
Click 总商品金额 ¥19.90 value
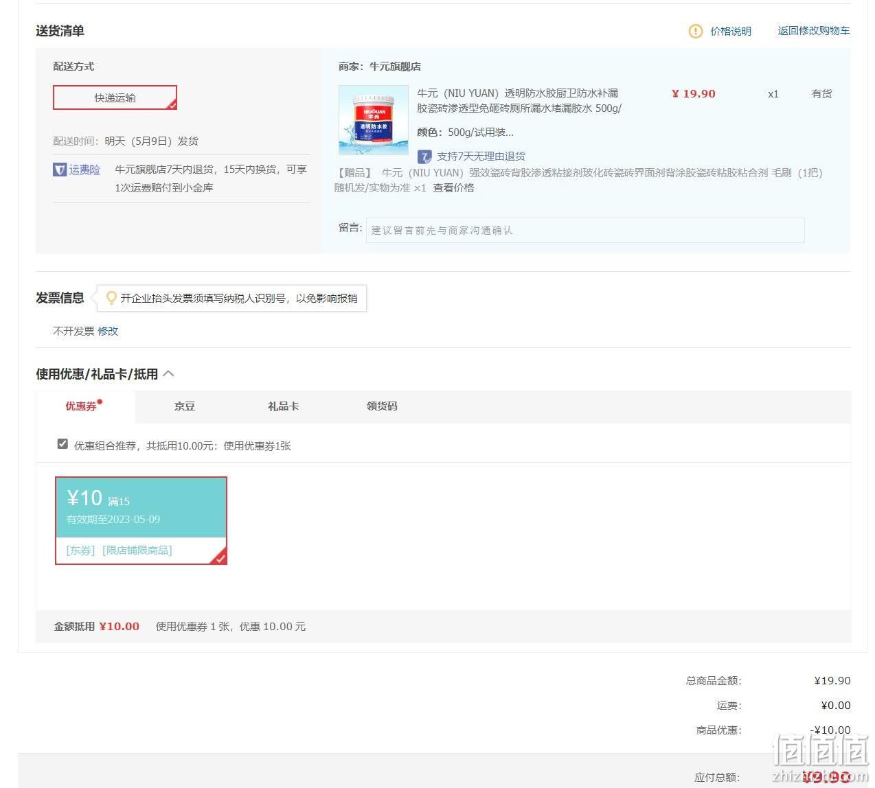[832, 681]
